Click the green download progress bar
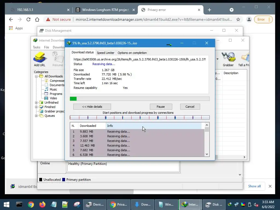280x210 pixels. 140,99
